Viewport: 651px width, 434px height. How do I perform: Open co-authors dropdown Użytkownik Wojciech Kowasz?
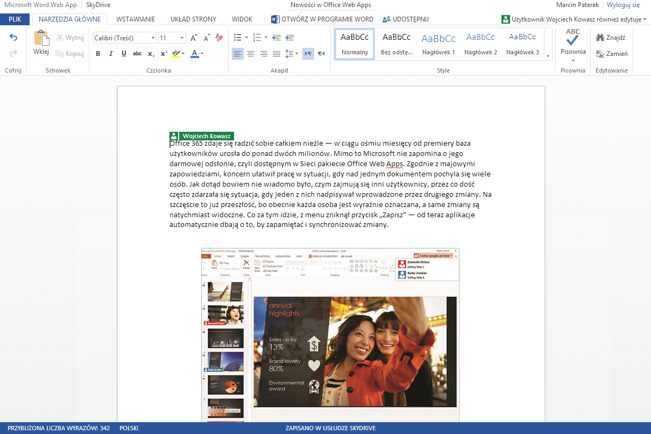[x=574, y=19]
